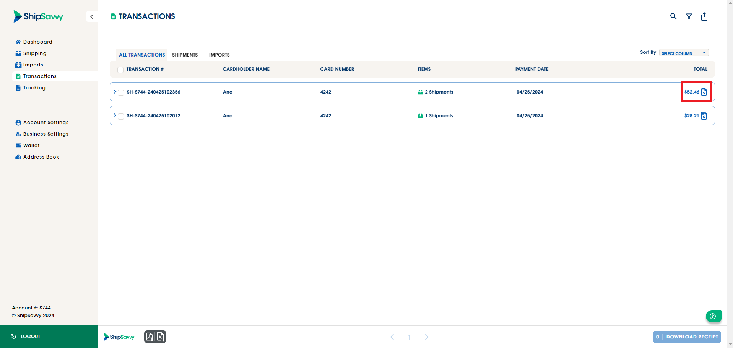Click shipment box icon beside 1 Shipments

click(420, 116)
